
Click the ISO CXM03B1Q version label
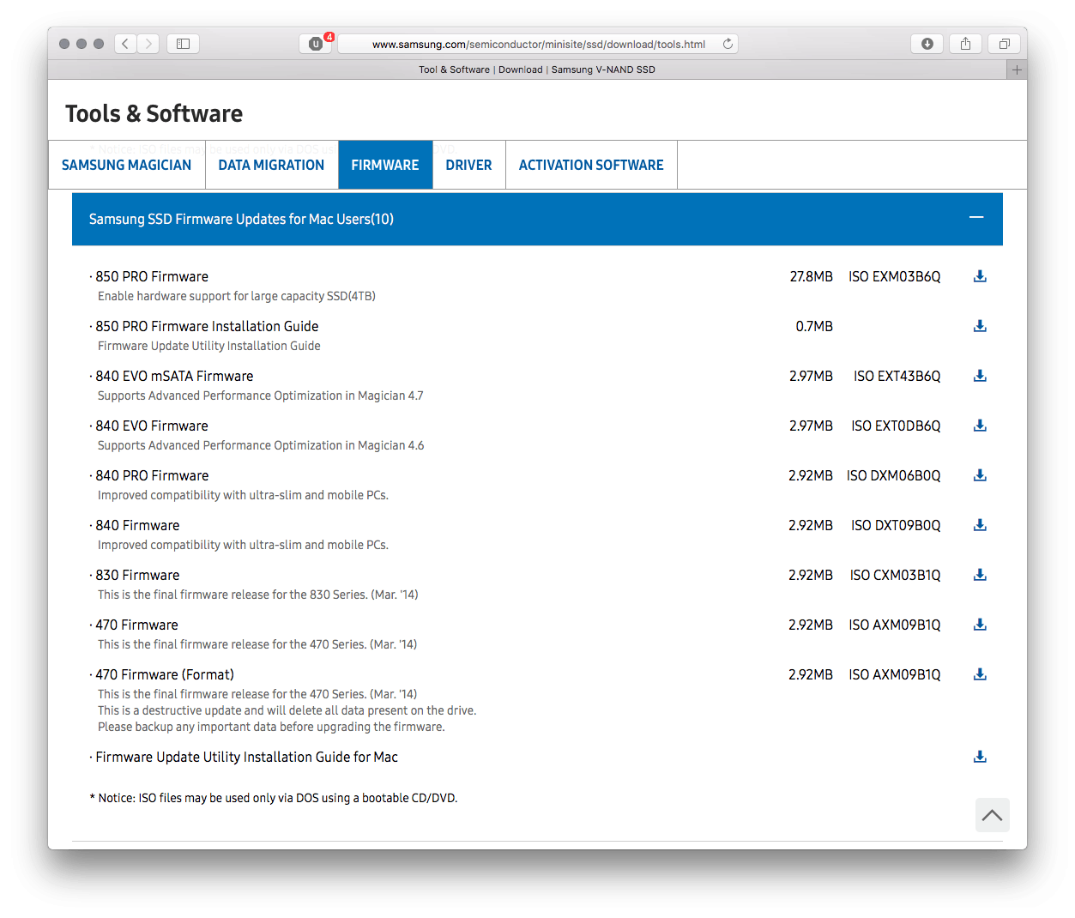(x=896, y=575)
